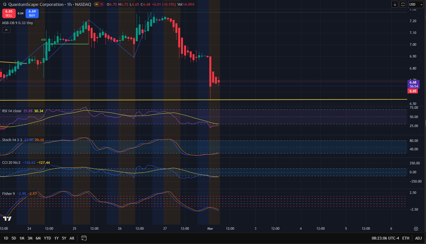Viewport: 426px width, 244px height.
Task: Switch to the 1Y time range
Action: coord(56,238)
